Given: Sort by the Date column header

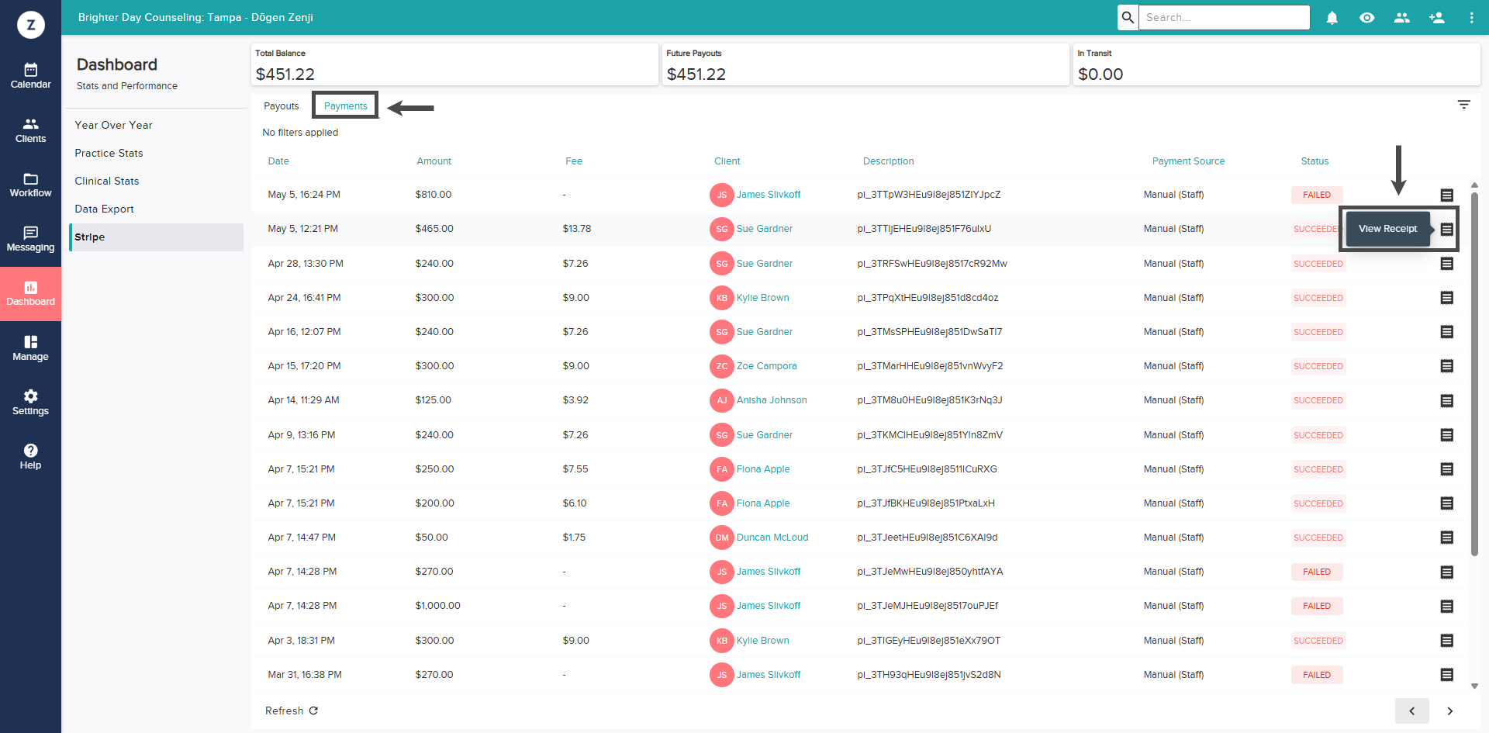Looking at the screenshot, I should tap(278, 161).
